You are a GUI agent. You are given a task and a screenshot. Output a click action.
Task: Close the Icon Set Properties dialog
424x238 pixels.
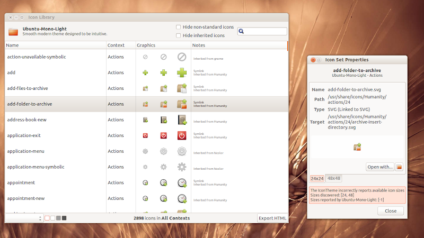[313, 60]
